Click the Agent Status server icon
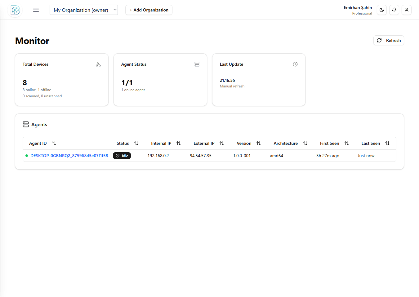Image resolution: width=419 pixels, height=297 pixels. (197, 64)
